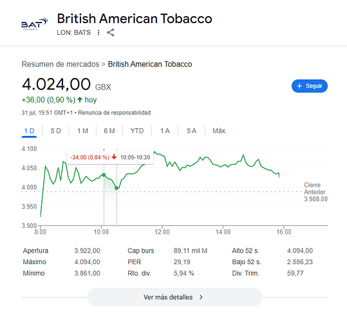This screenshot has height=322, width=347.
Task: Click the 10:30 chart marker dot
Action: click(117, 188)
